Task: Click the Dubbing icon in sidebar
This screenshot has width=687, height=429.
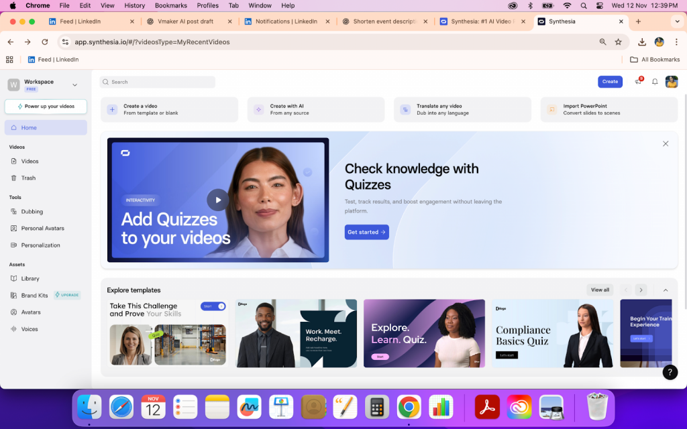Action: [x=14, y=212]
